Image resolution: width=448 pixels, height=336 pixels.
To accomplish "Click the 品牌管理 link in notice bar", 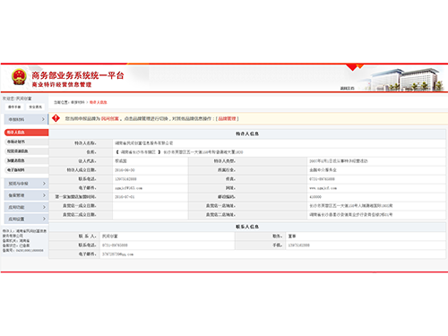I will (227, 118).
